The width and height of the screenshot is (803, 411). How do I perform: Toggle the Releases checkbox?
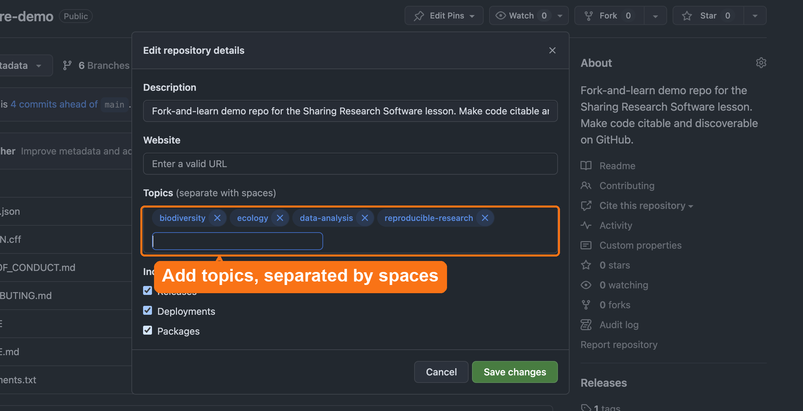(x=148, y=290)
